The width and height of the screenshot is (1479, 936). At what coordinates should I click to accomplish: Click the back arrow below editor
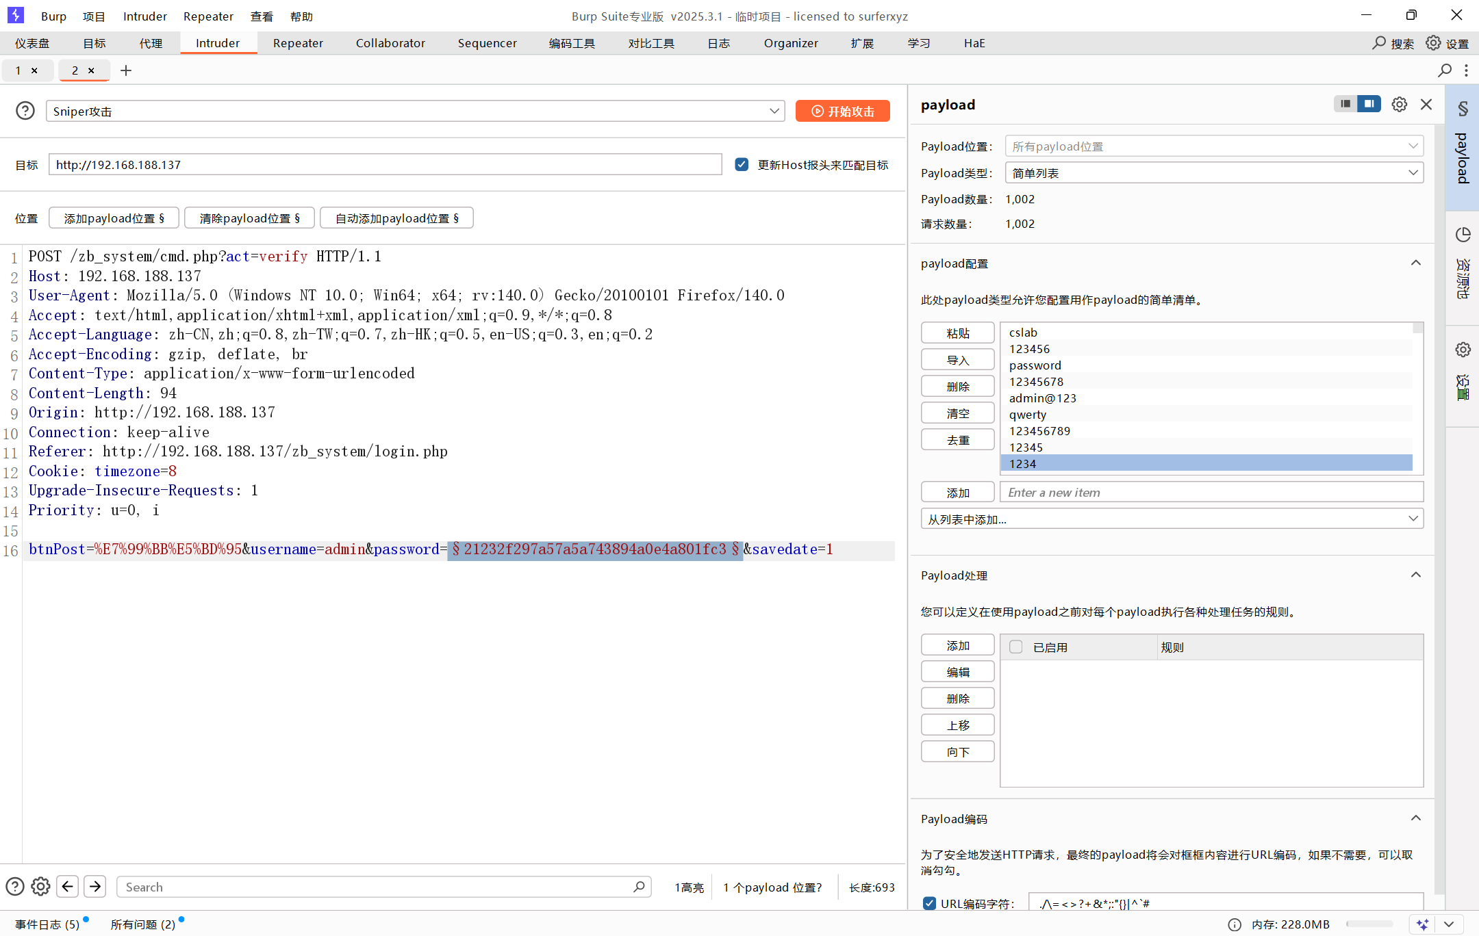[67, 887]
